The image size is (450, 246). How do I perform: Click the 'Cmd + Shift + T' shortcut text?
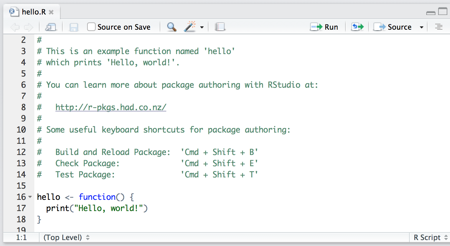[219, 174]
